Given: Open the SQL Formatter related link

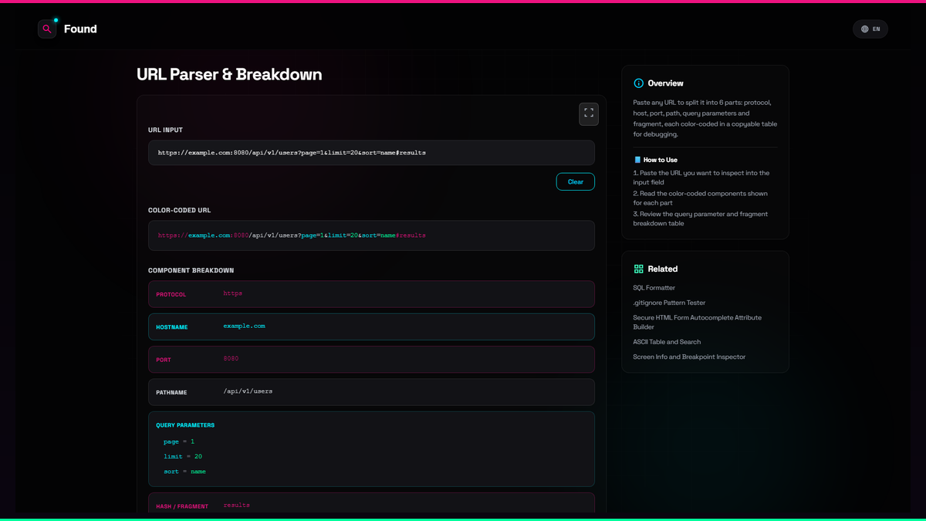Looking at the screenshot, I should click(x=654, y=288).
